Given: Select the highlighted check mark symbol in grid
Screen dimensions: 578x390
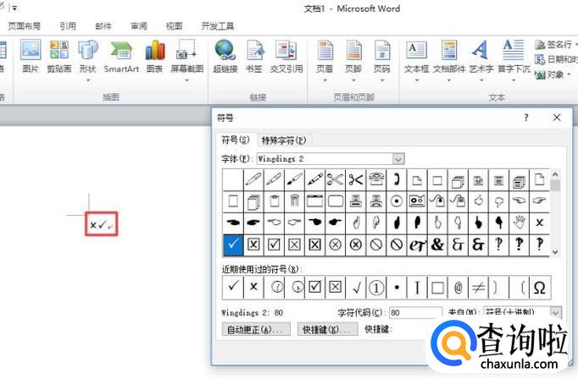Looking at the screenshot, I should (x=233, y=244).
